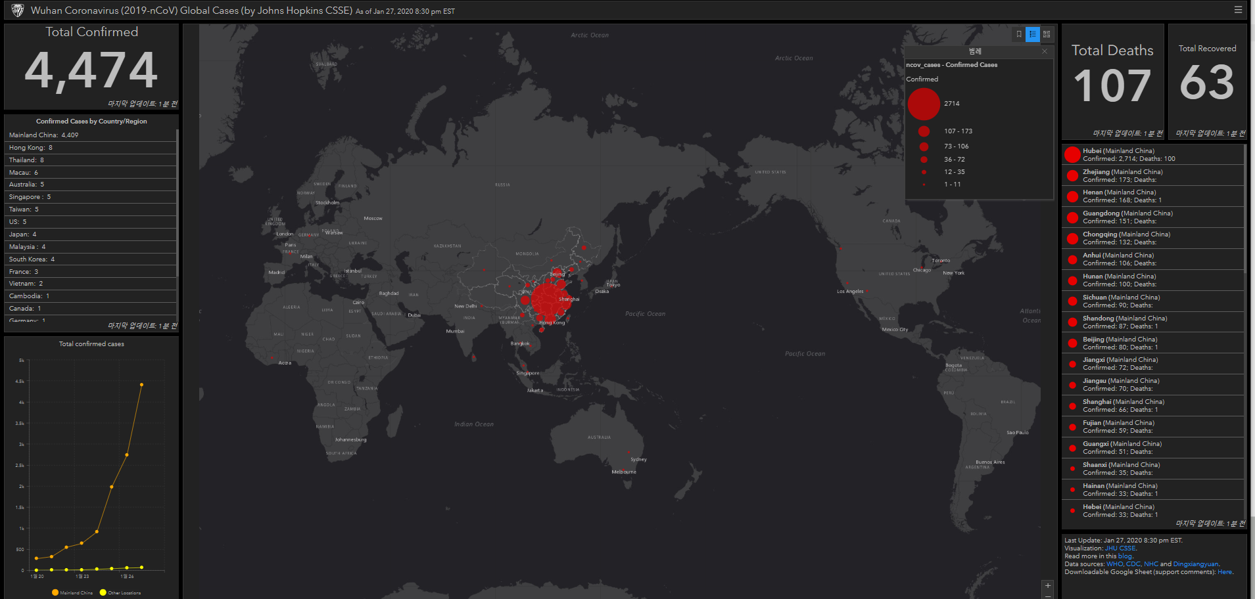Open the basemap gallery grid icon
The width and height of the screenshot is (1255, 599).
click(x=1047, y=34)
